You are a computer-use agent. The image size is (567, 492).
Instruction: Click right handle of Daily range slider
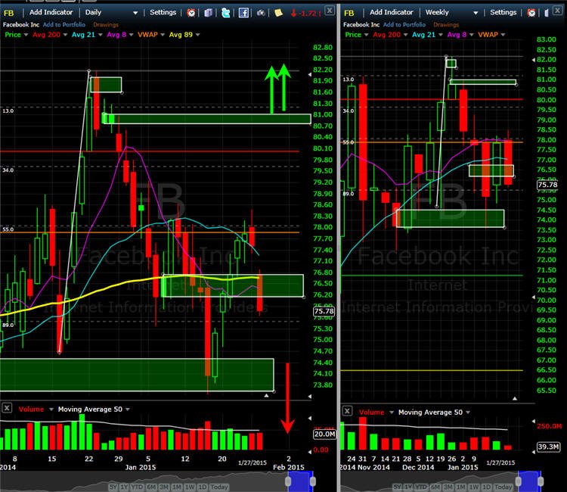pos(313,481)
